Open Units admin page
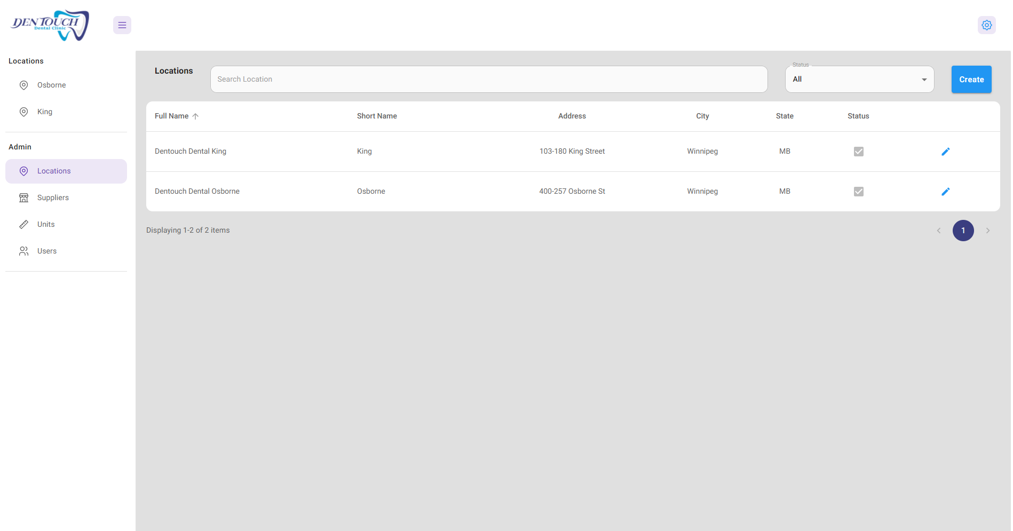1013x531 pixels. [66, 225]
